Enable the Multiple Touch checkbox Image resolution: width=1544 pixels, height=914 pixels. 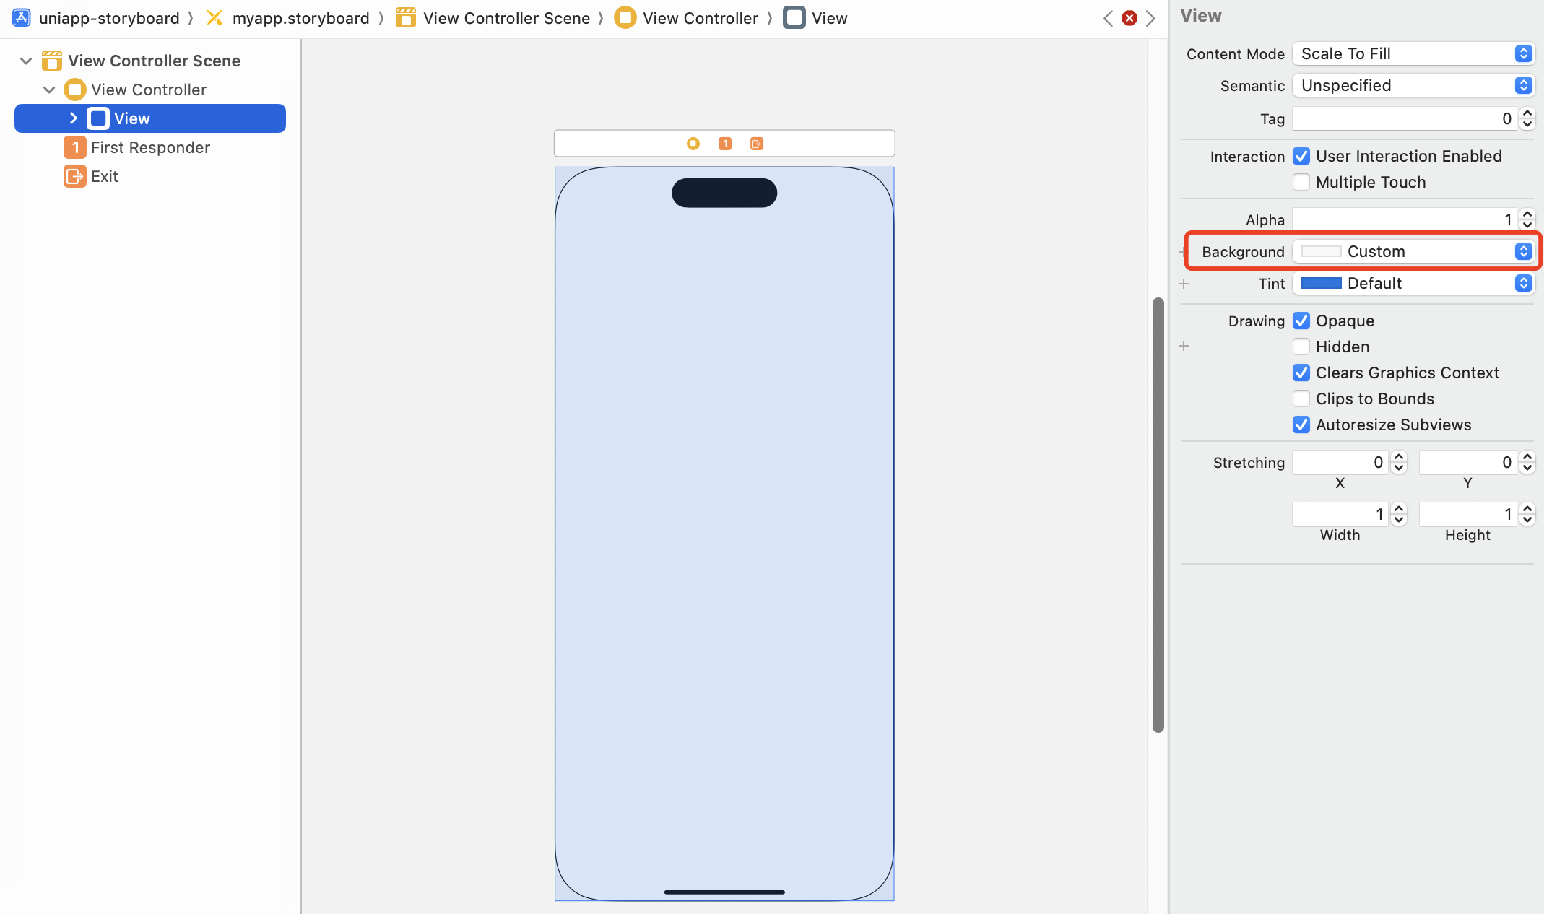1301,182
